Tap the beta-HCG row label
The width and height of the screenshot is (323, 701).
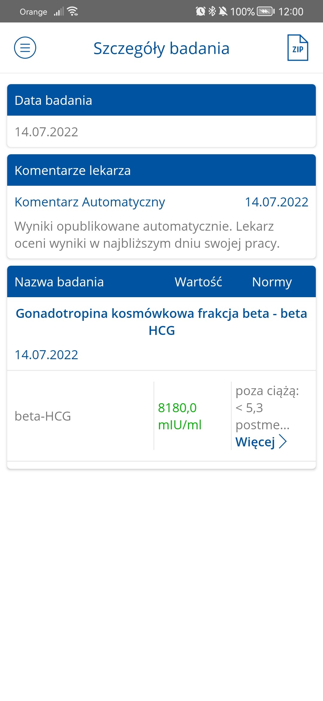coord(43,416)
